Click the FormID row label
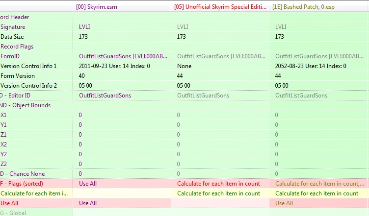 tap(10, 56)
